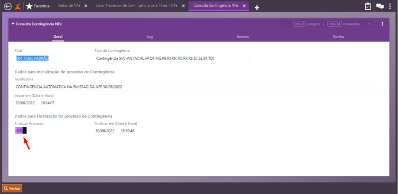Viewport: 398px width, 194px height.
Task: Close Listar Processos de Contingência tab
Action: pyautogui.click(x=183, y=6)
